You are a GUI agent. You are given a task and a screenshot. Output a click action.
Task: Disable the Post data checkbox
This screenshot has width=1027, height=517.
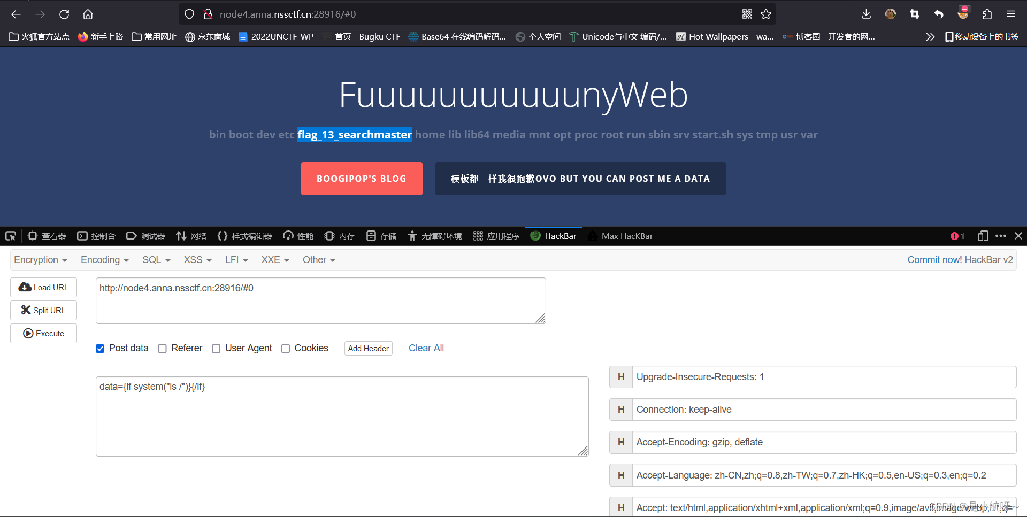(x=100, y=348)
